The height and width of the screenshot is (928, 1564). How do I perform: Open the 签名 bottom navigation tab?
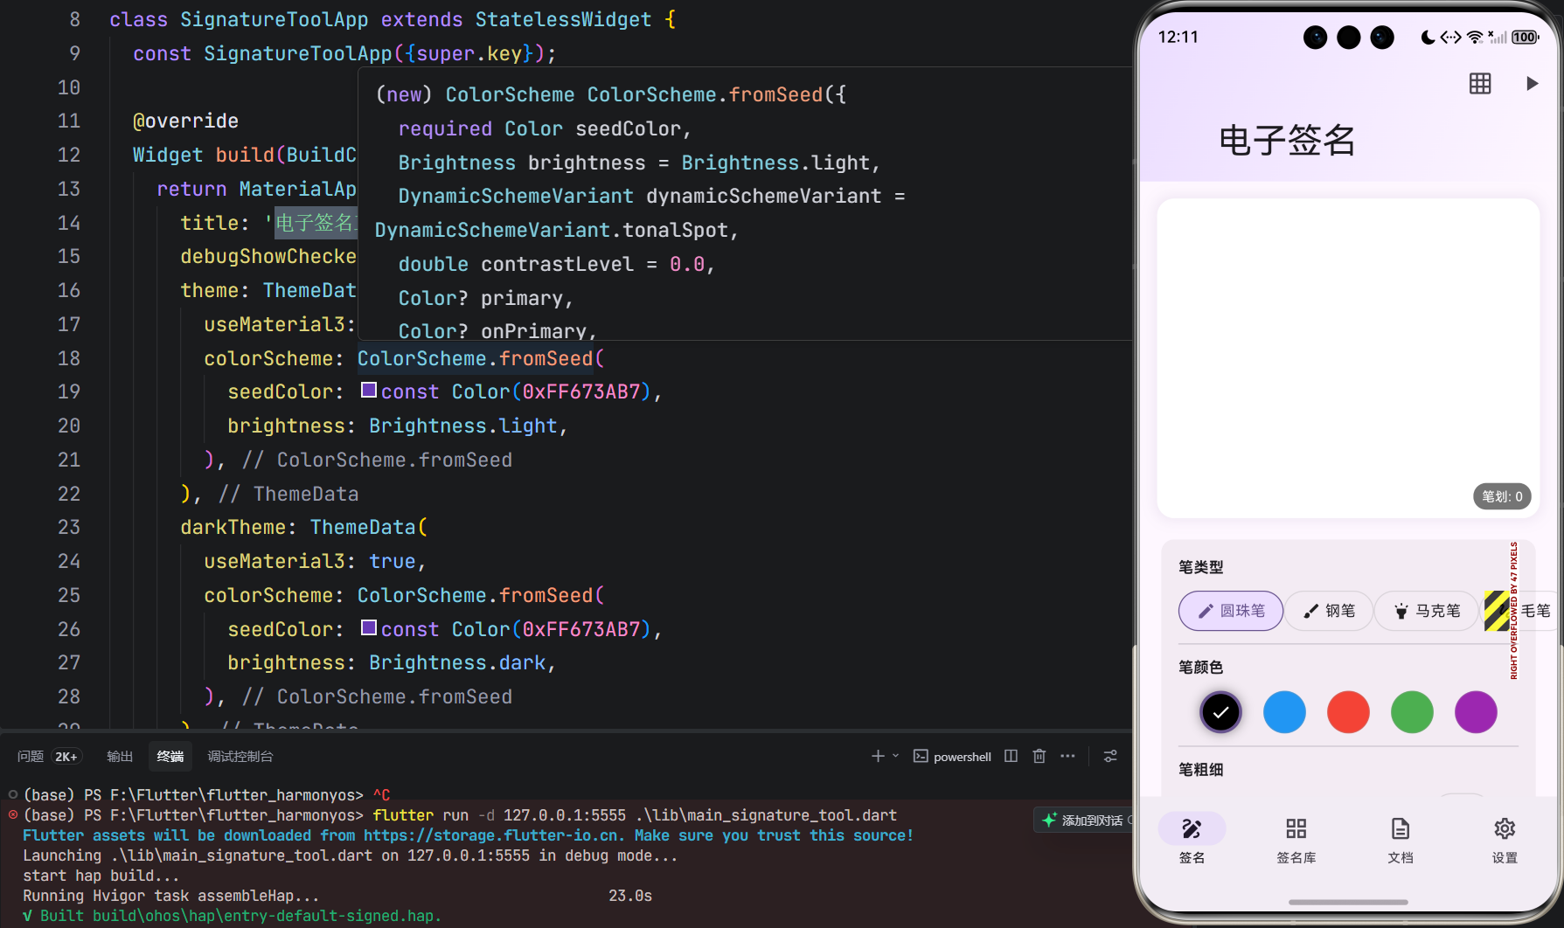click(1192, 840)
